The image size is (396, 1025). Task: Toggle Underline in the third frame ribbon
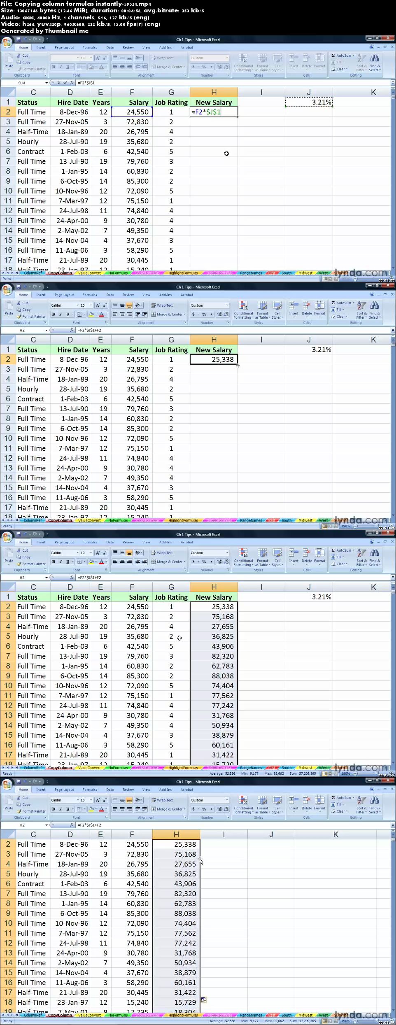click(x=68, y=562)
